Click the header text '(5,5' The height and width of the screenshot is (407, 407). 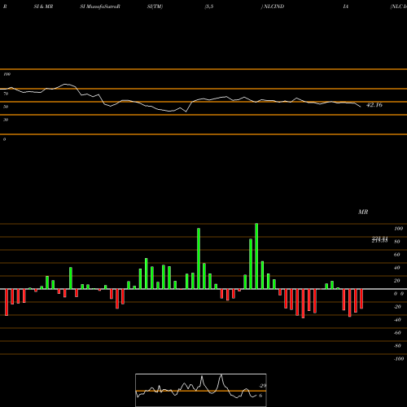[209, 7]
